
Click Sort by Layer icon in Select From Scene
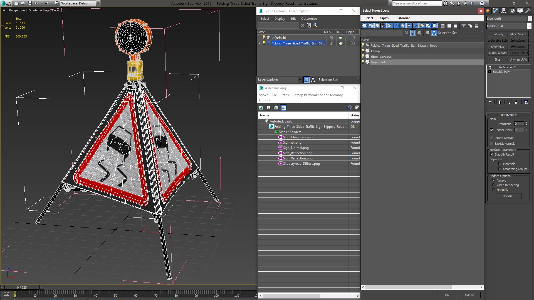(x=427, y=33)
